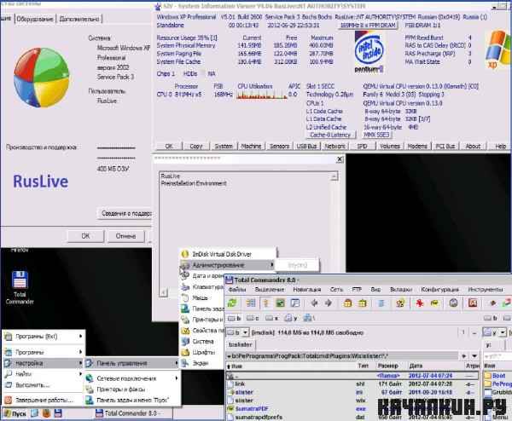Select drive y button in left drive bar
The width and height of the screenshot is (512, 421).
(x=291, y=318)
